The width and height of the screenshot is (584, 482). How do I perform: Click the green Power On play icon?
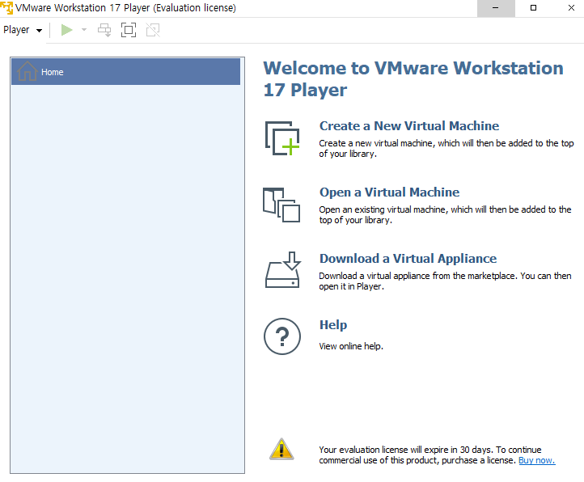click(66, 30)
